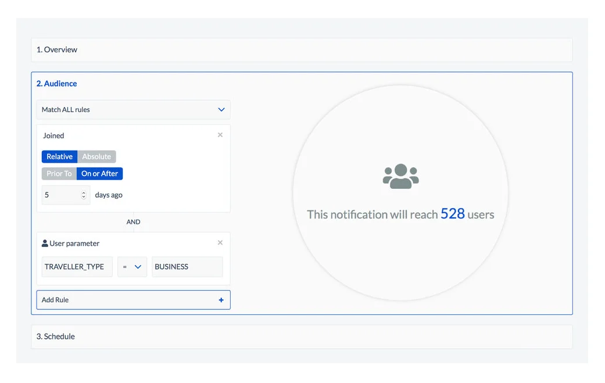Viewport: 605px width, 383px height.
Task: Choose the Prior To option
Action: point(59,174)
